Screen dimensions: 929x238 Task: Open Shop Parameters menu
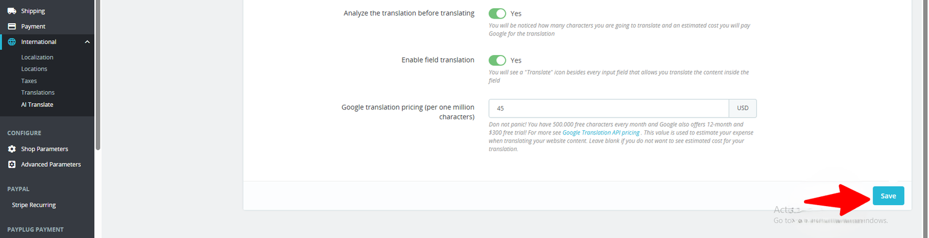tap(45, 149)
